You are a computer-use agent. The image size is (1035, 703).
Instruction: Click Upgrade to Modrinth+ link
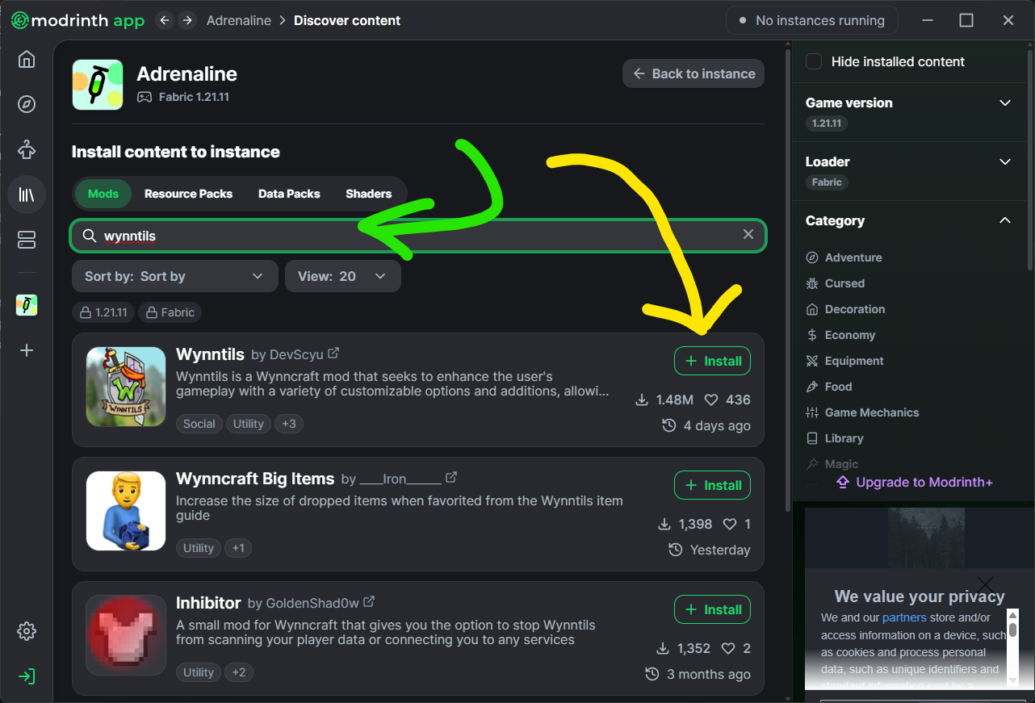tap(915, 482)
